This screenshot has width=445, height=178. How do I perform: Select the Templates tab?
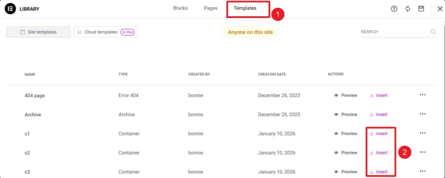pos(245,8)
